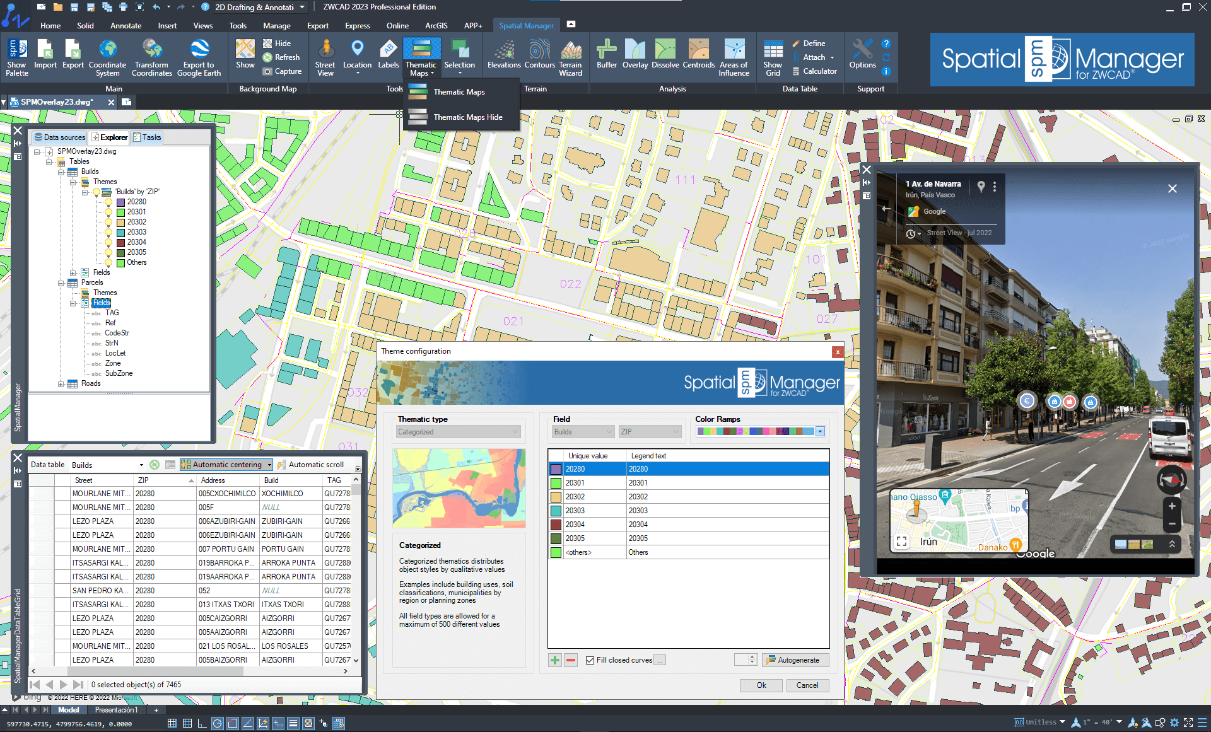The width and height of the screenshot is (1211, 732).
Task: Open the data table Calculator
Action: tap(814, 71)
